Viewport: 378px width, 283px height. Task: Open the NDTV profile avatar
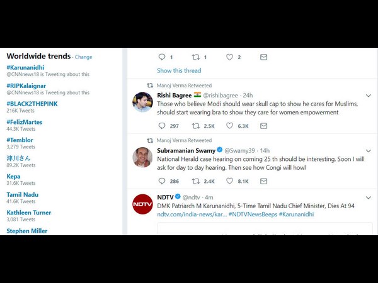[x=142, y=204]
